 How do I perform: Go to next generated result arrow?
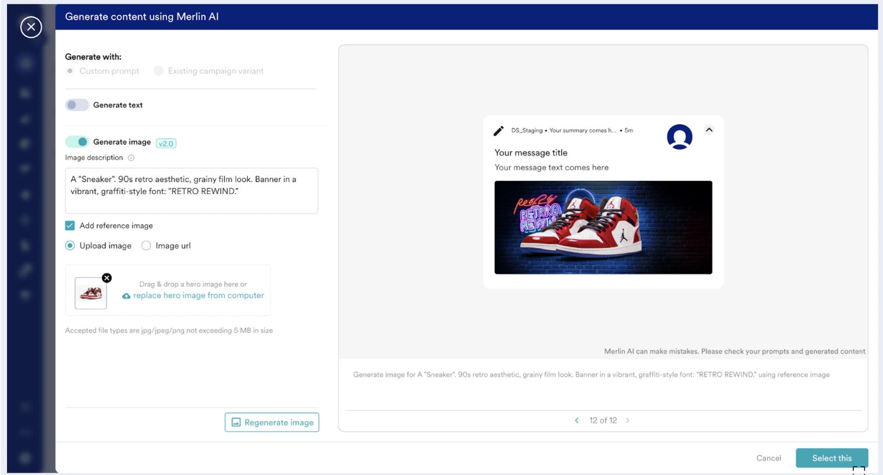point(627,420)
